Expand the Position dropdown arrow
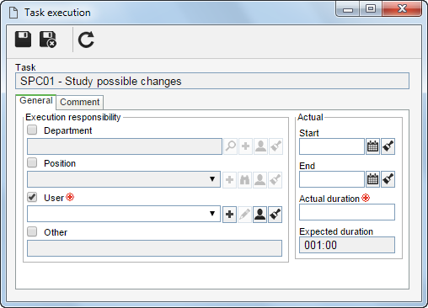Viewport: 428px width, 308px height. tap(212, 179)
